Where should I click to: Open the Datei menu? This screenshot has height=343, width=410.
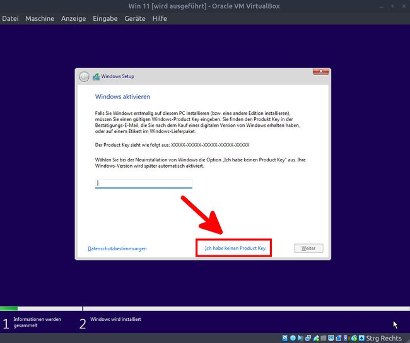click(x=10, y=18)
